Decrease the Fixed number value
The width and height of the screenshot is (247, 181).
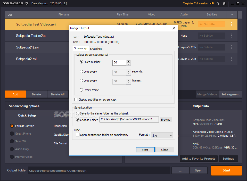pyautogui.click(x=129, y=64)
